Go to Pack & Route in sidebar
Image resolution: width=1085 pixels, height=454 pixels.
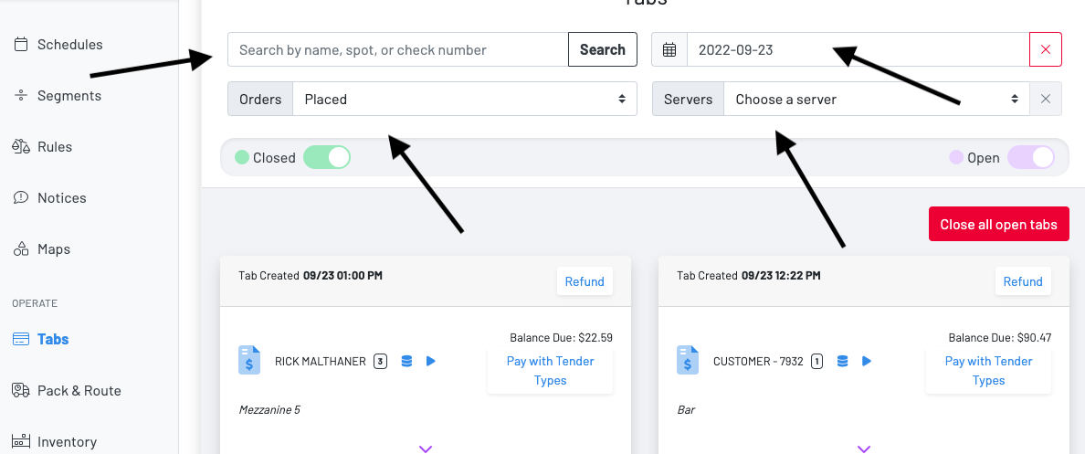pyautogui.click(x=79, y=390)
